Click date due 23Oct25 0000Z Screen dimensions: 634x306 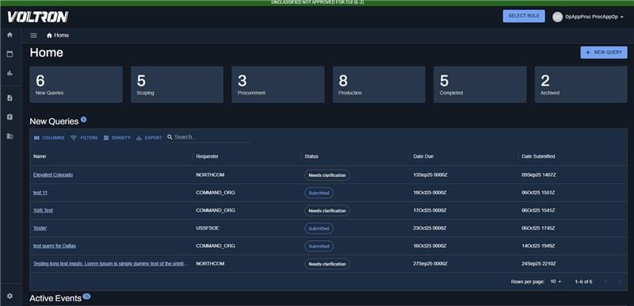click(430, 228)
